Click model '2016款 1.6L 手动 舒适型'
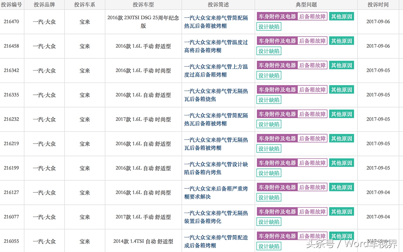The height and width of the screenshot is (252, 403). coord(143,46)
